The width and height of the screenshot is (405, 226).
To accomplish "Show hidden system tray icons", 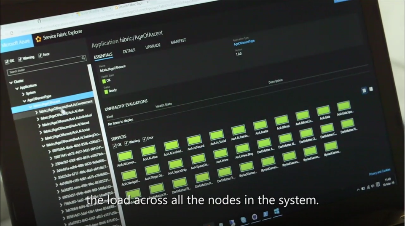I will (x=358, y=190).
